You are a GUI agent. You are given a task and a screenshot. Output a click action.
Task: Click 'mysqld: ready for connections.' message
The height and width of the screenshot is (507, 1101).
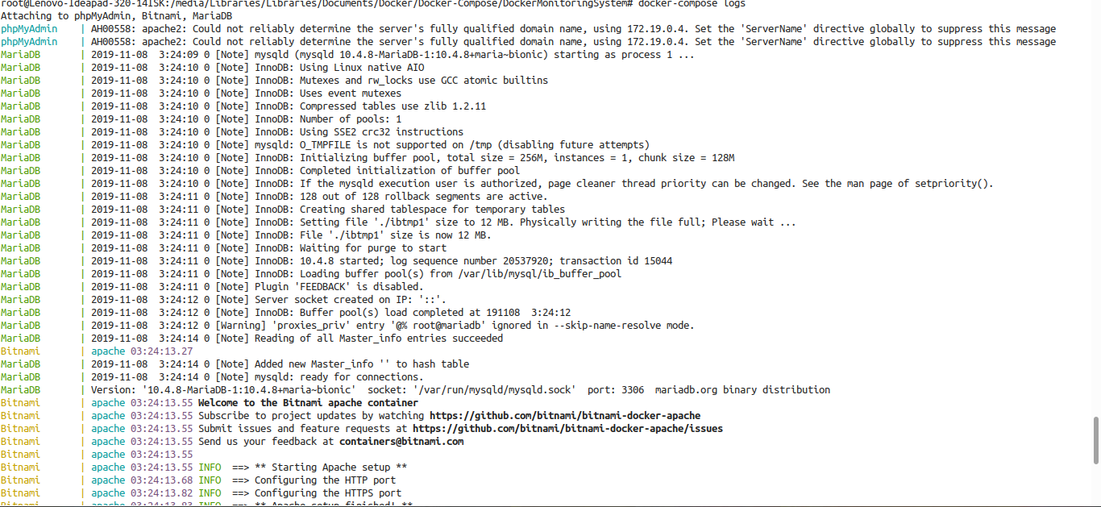(x=339, y=377)
